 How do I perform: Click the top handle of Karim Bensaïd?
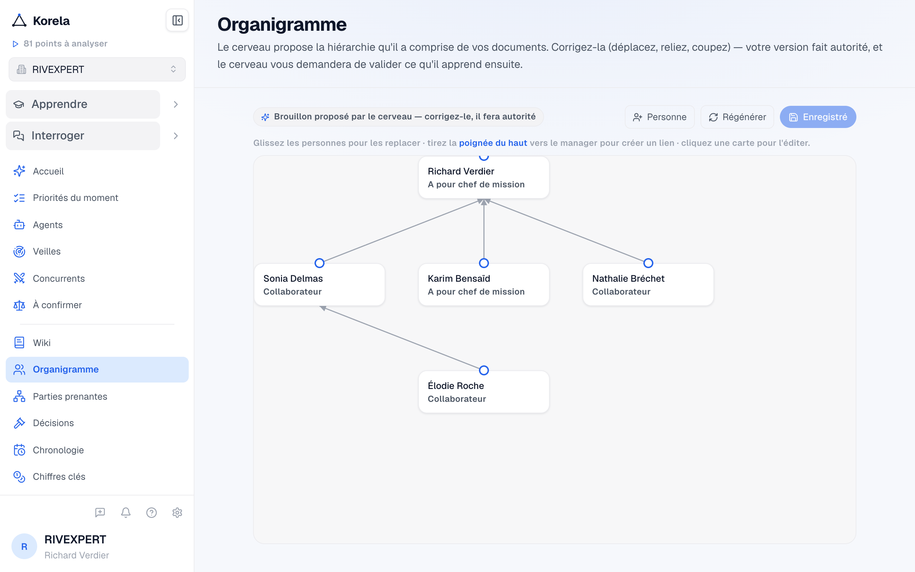(x=484, y=263)
